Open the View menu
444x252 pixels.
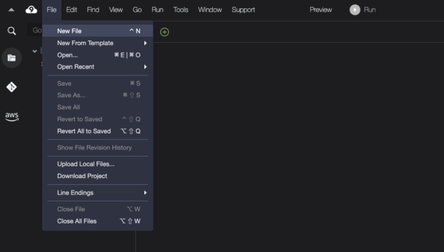116,10
